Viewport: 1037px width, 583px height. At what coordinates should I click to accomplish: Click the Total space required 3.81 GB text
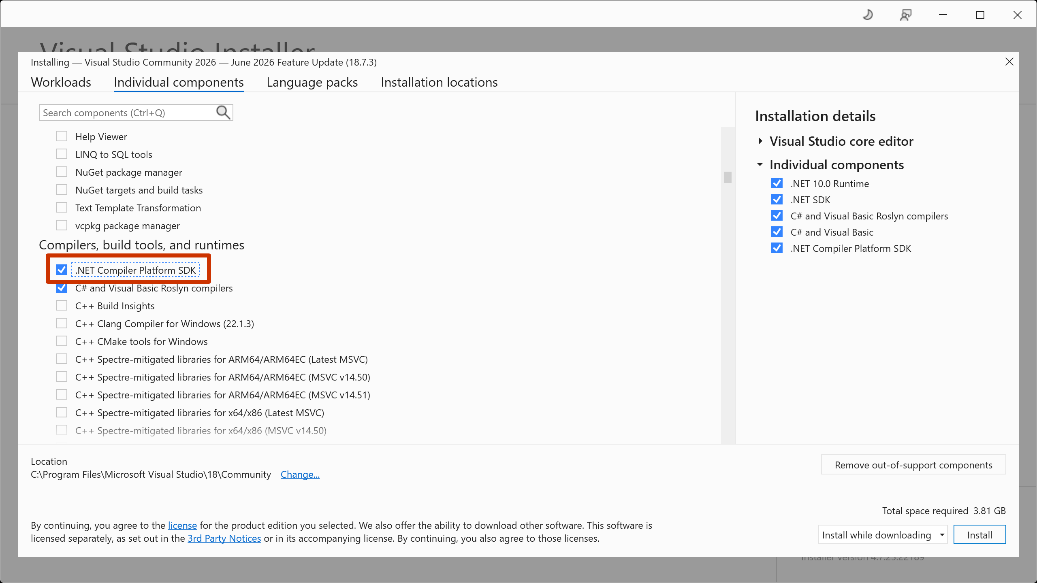(944, 511)
